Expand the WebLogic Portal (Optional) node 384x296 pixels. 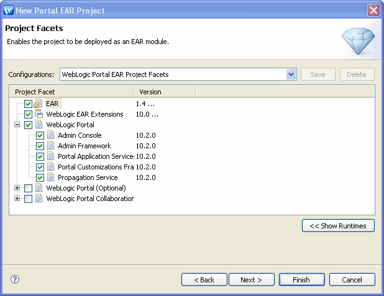[x=17, y=187]
